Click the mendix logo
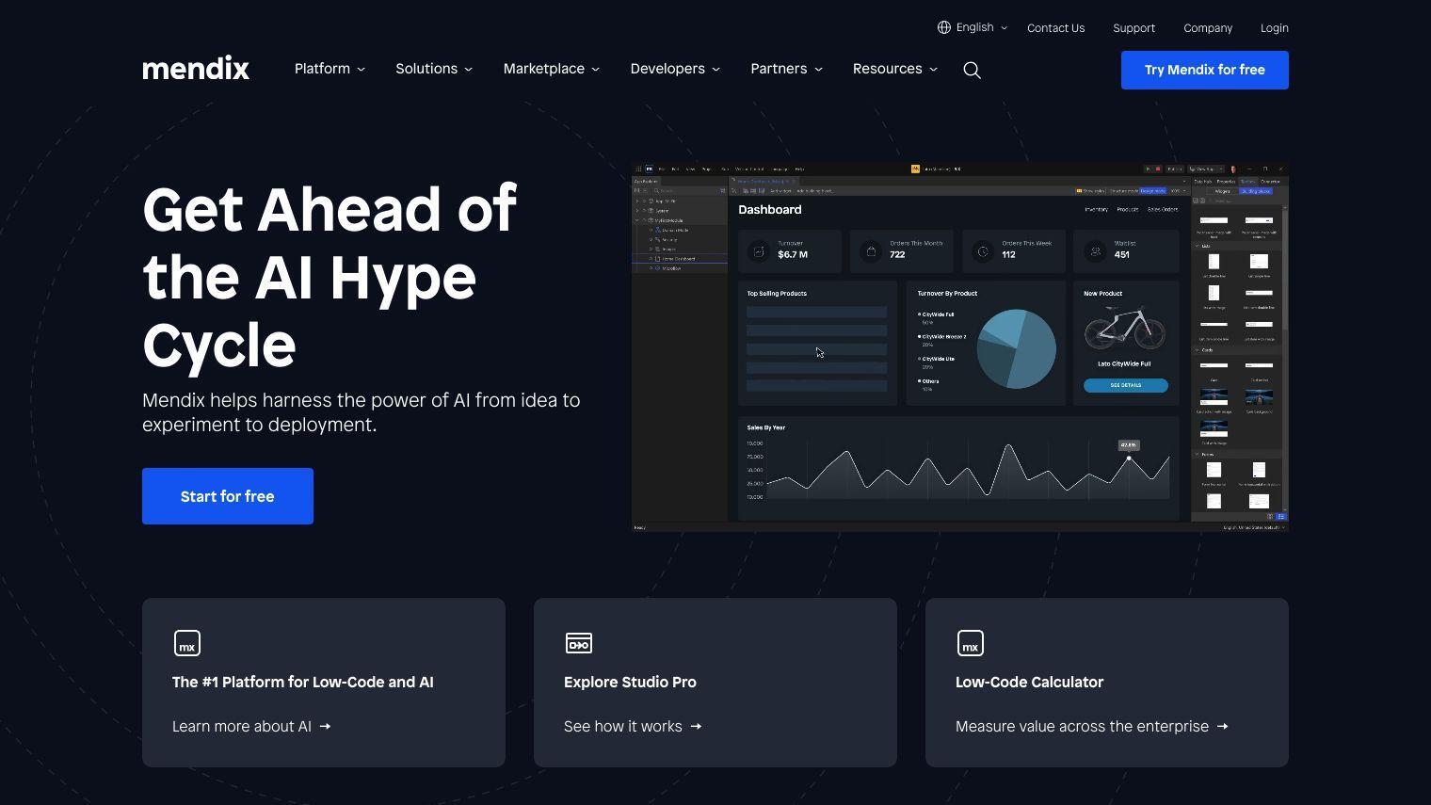The image size is (1431, 805). click(196, 69)
